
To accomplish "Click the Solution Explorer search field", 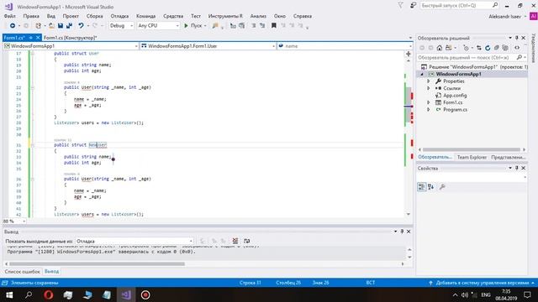I will click(x=469, y=58).
